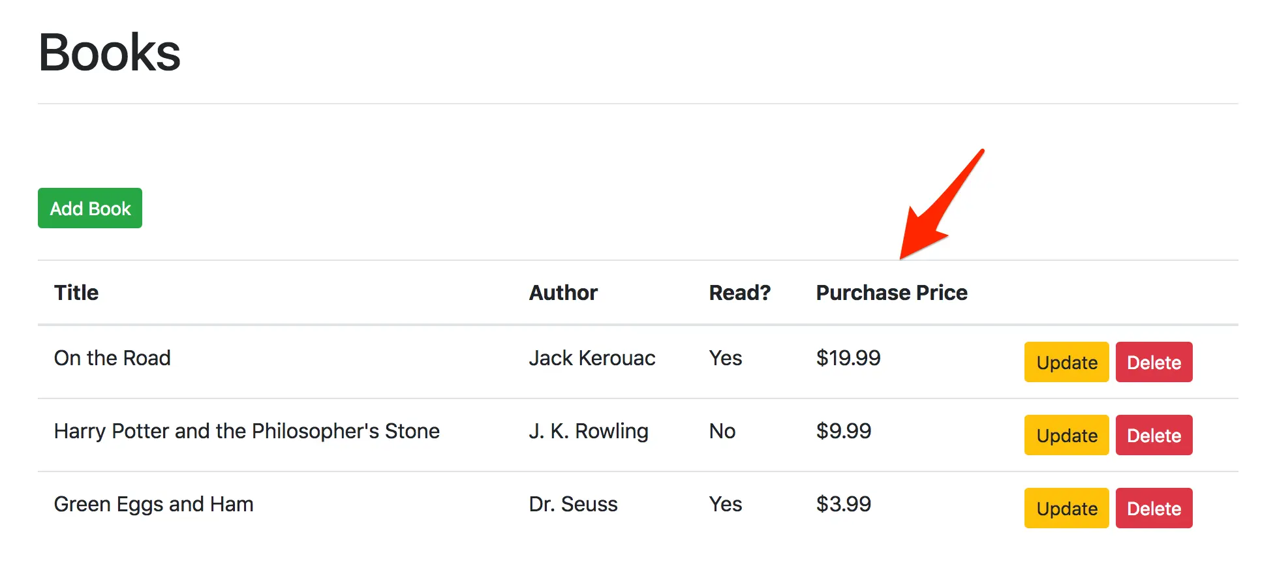1275x570 pixels.
Task: Click the Title column header
Action: [76, 293]
